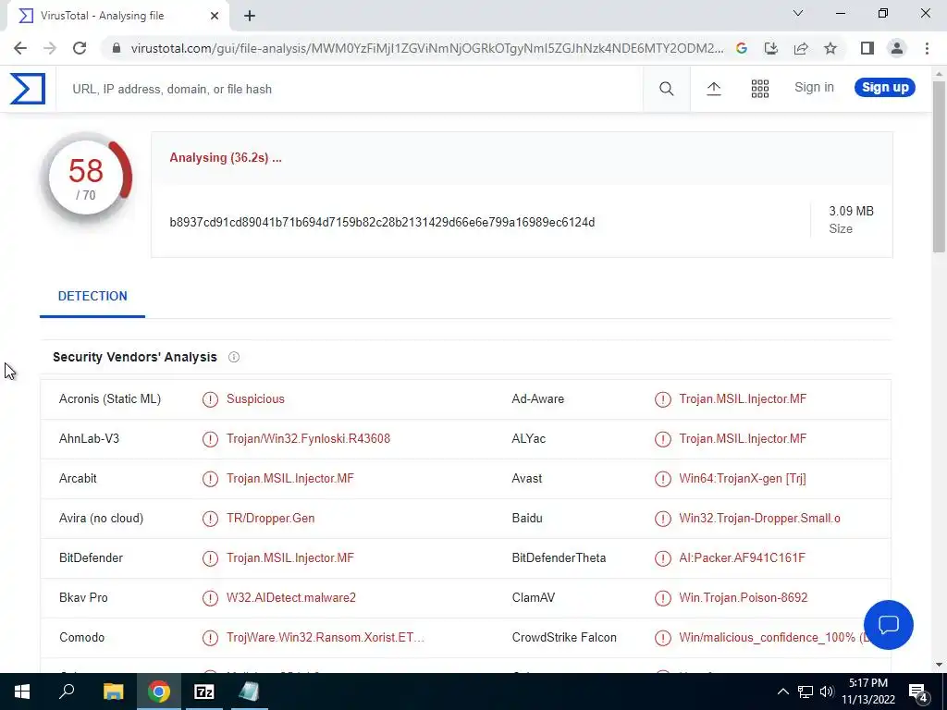This screenshot has width=947, height=710.
Task: Click the CrowdStrike Falcon vendor name
Action: pos(564,638)
